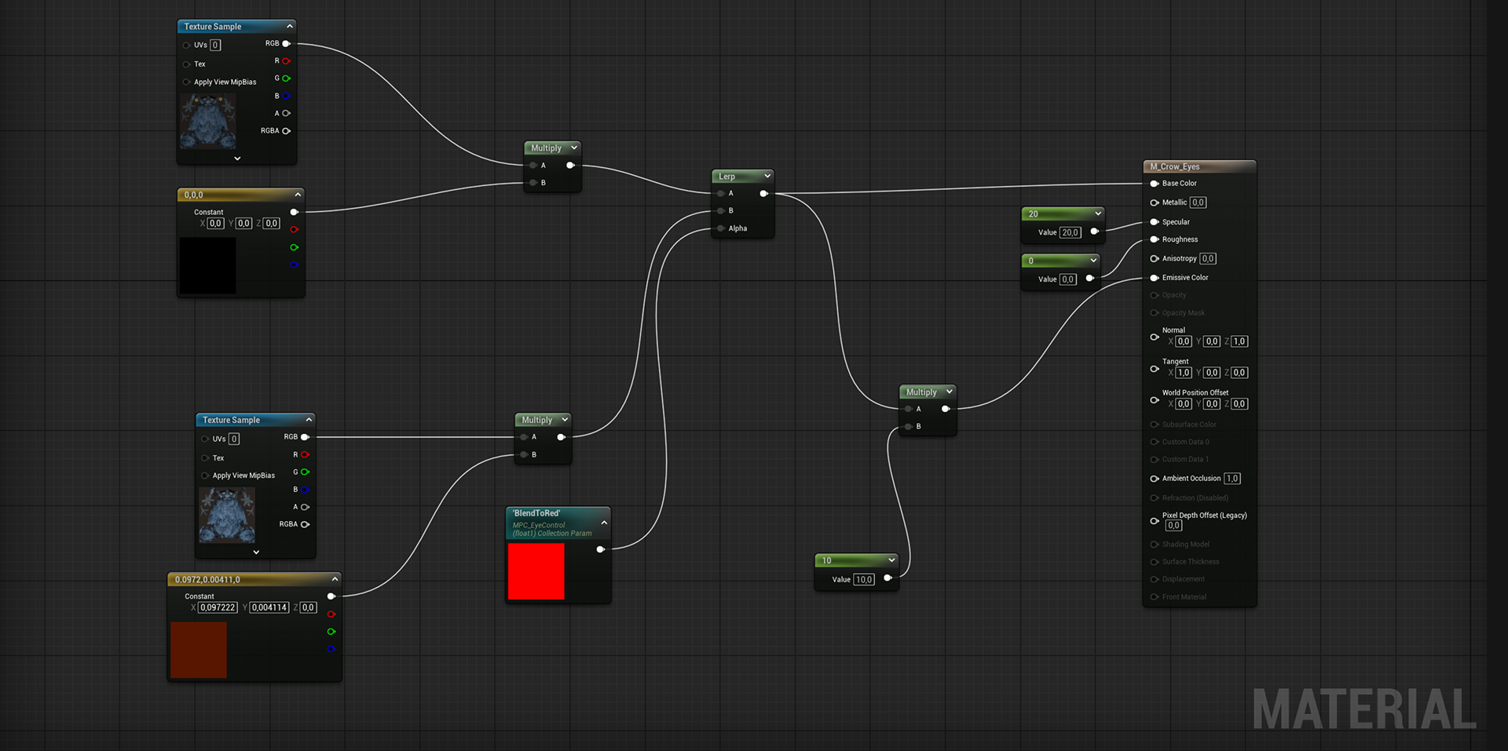Click output pin of the Value 10,0 node
The image size is (1508, 751).
888,578
